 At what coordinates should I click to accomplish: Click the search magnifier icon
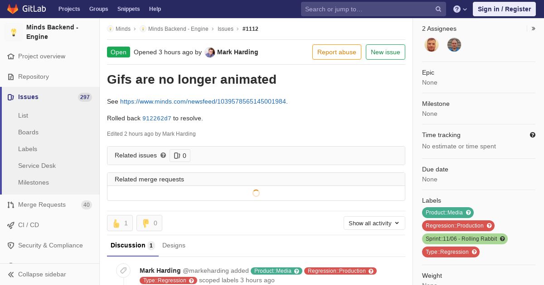tap(438, 9)
